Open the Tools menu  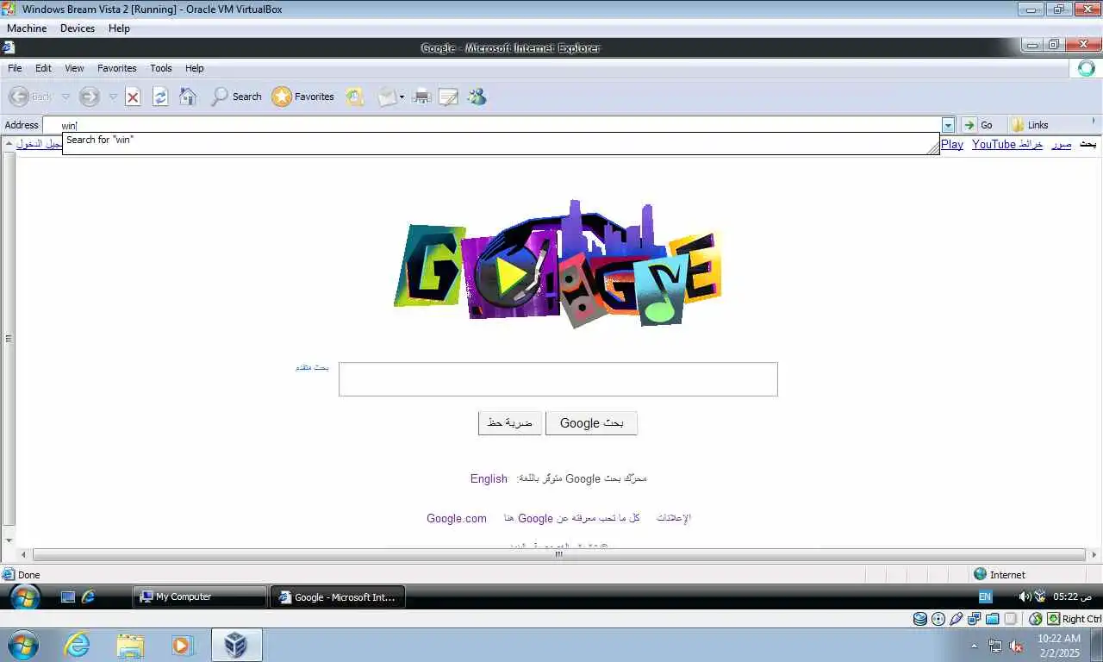tap(161, 68)
